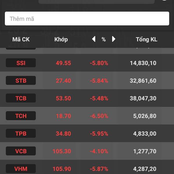The height and width of the screenshot is (174, 174).
Task: Click the right arrow beside % column
Action: pyautogui.click(x=113, y=39)
